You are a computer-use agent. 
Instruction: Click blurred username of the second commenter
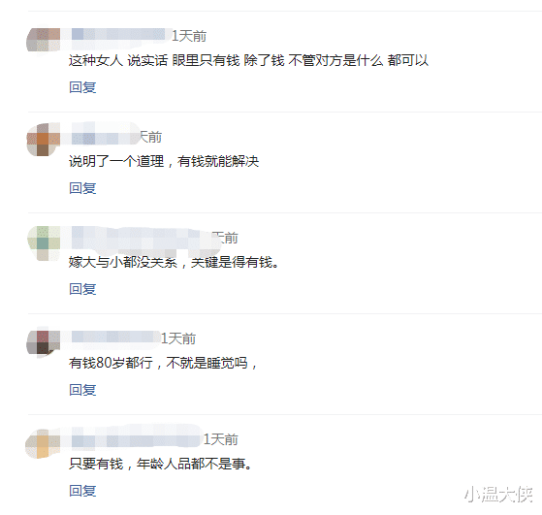103,136
